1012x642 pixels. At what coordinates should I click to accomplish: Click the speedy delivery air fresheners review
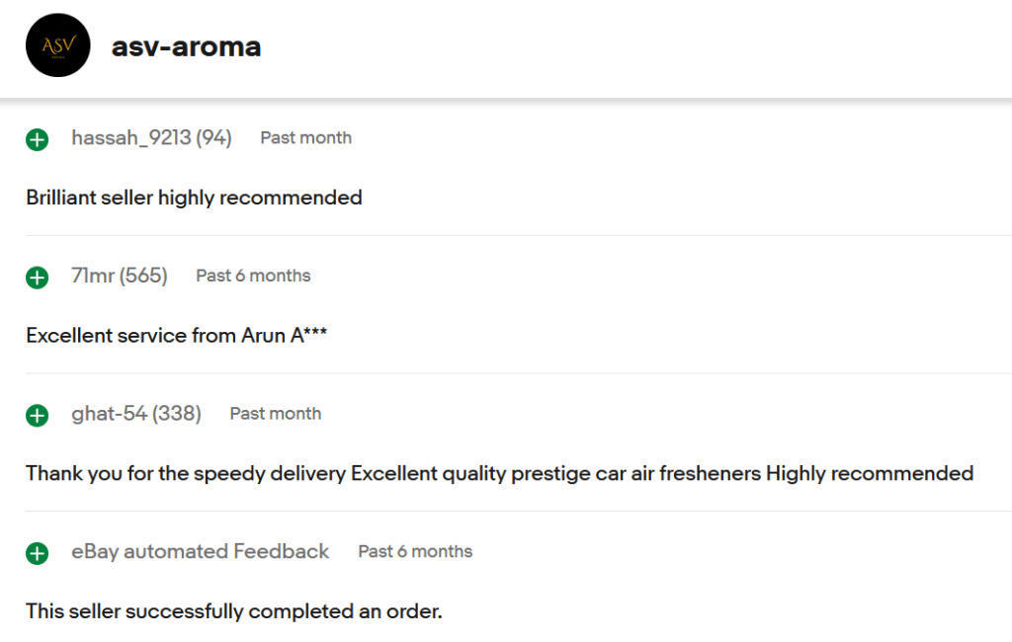(499, 474)
